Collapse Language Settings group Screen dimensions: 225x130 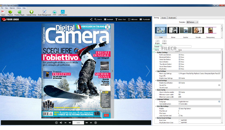[156, 99]
